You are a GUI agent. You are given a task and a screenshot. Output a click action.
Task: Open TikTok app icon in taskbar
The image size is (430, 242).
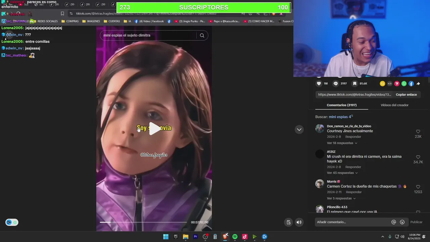[x=245, y=237]
